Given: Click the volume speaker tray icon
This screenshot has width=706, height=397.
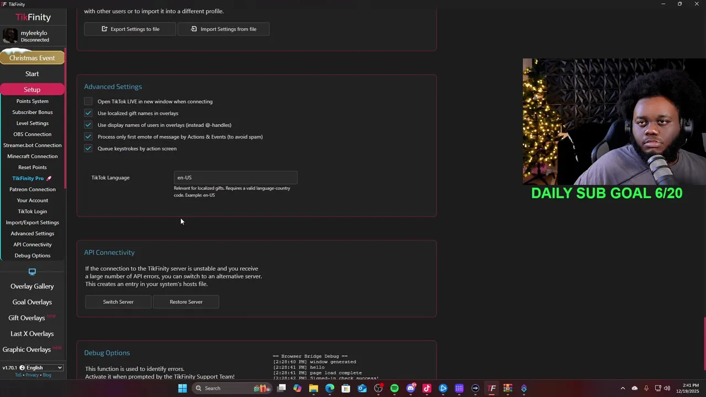Looking at the screenshot, I should pos(667,388).
